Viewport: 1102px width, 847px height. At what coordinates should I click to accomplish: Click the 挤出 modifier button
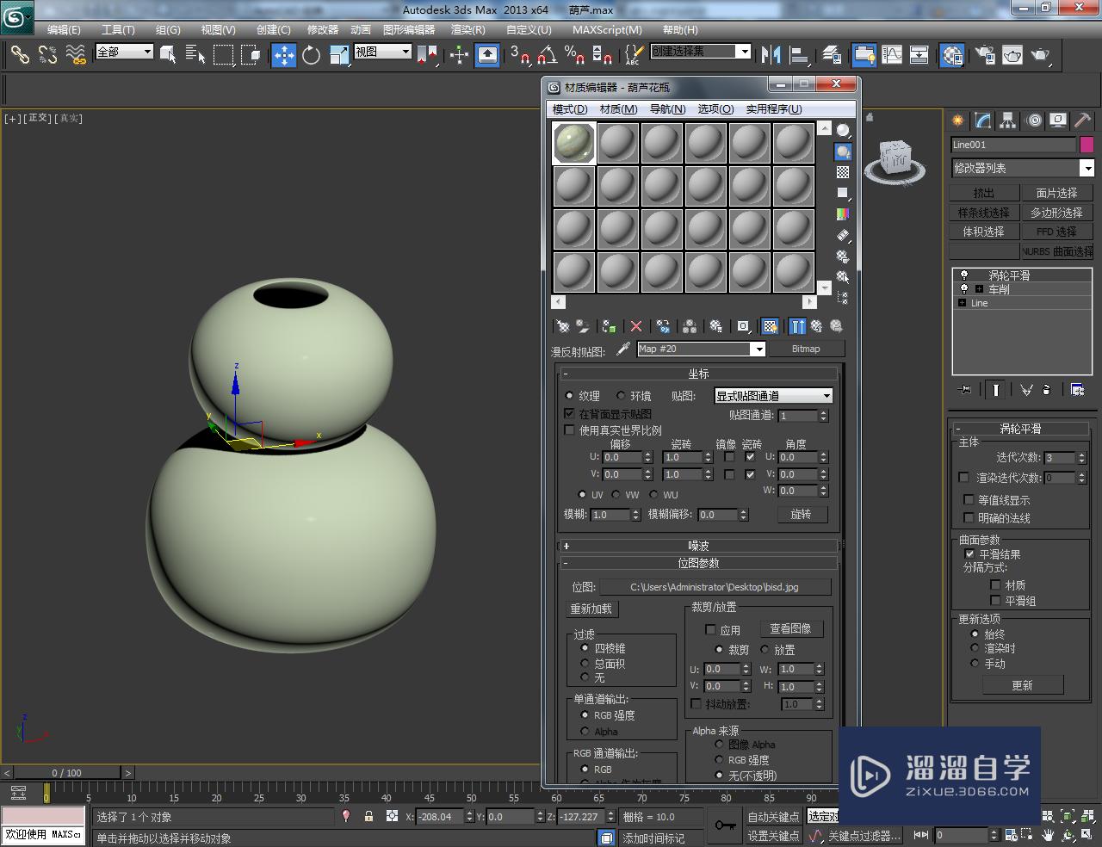(983, 193)
